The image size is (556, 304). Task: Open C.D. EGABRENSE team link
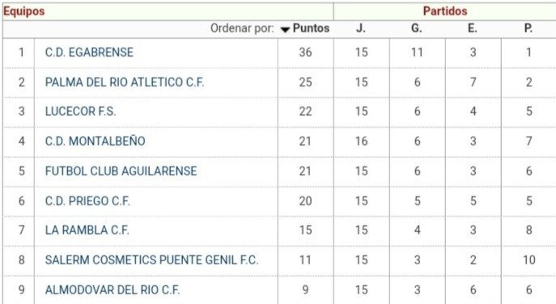[x=89, y=53]
